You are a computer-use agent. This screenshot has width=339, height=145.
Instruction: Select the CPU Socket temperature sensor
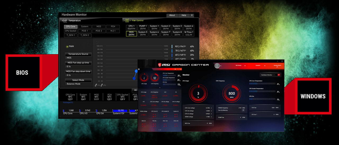[x=70, y=31]
